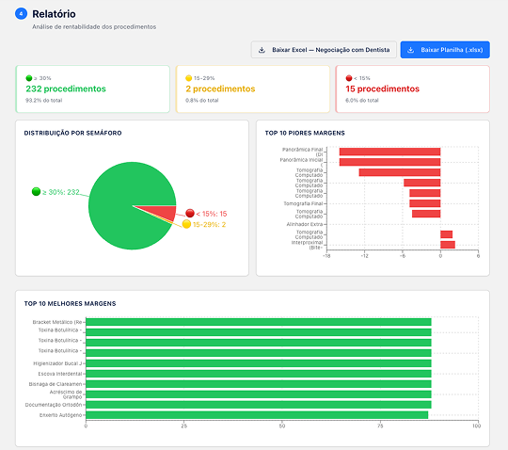Screen dimensions: 508x450
Task: Click the Panorâmica Final red bar
Action: coord(389,152)
